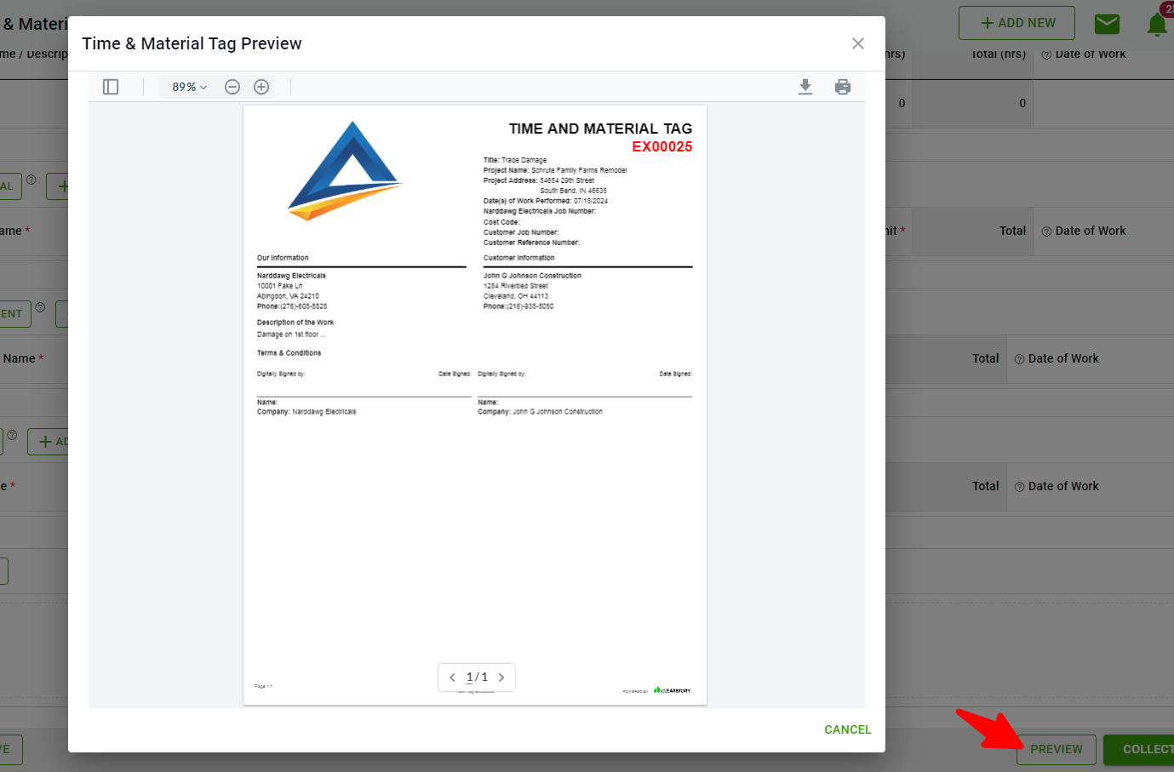This screenshot has height=772, width=1174.
Task: Click the ADD NEW button
Action: pyautogui.click(x=1017, y=23)
